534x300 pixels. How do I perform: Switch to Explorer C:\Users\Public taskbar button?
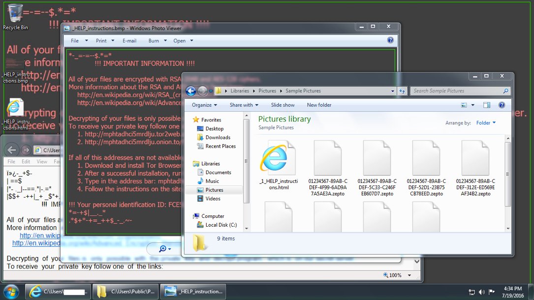click(x=126, y=292)
